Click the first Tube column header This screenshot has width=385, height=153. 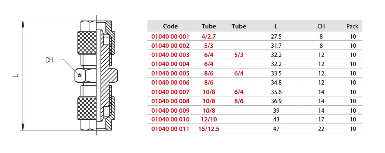(209, 26)
